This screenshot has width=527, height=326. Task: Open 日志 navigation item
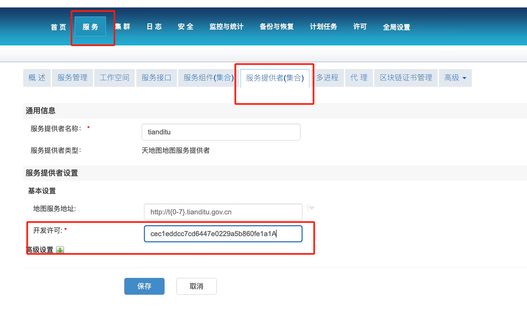154,26
